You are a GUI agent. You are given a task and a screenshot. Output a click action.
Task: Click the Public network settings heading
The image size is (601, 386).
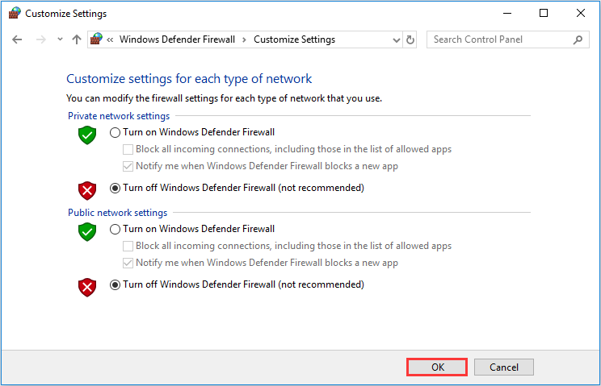coord(118,213)
